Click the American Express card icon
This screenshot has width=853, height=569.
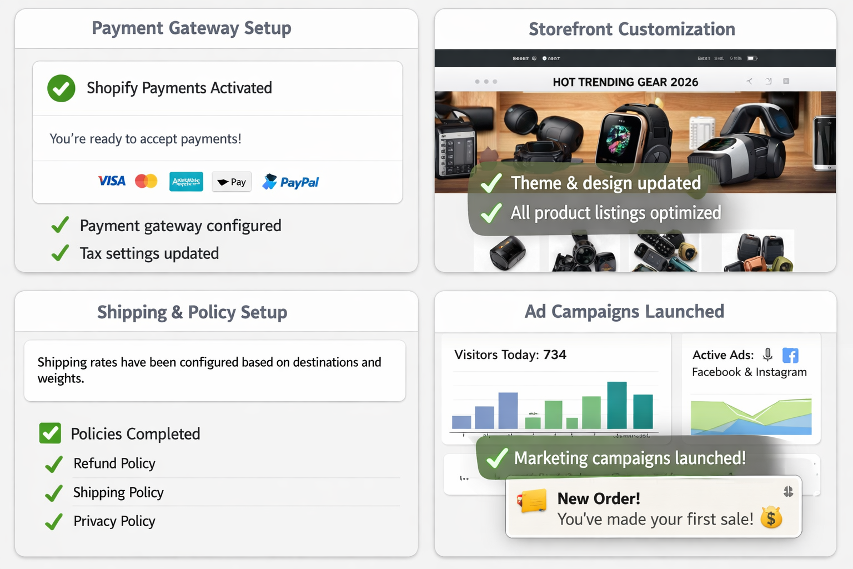(186, 182)
